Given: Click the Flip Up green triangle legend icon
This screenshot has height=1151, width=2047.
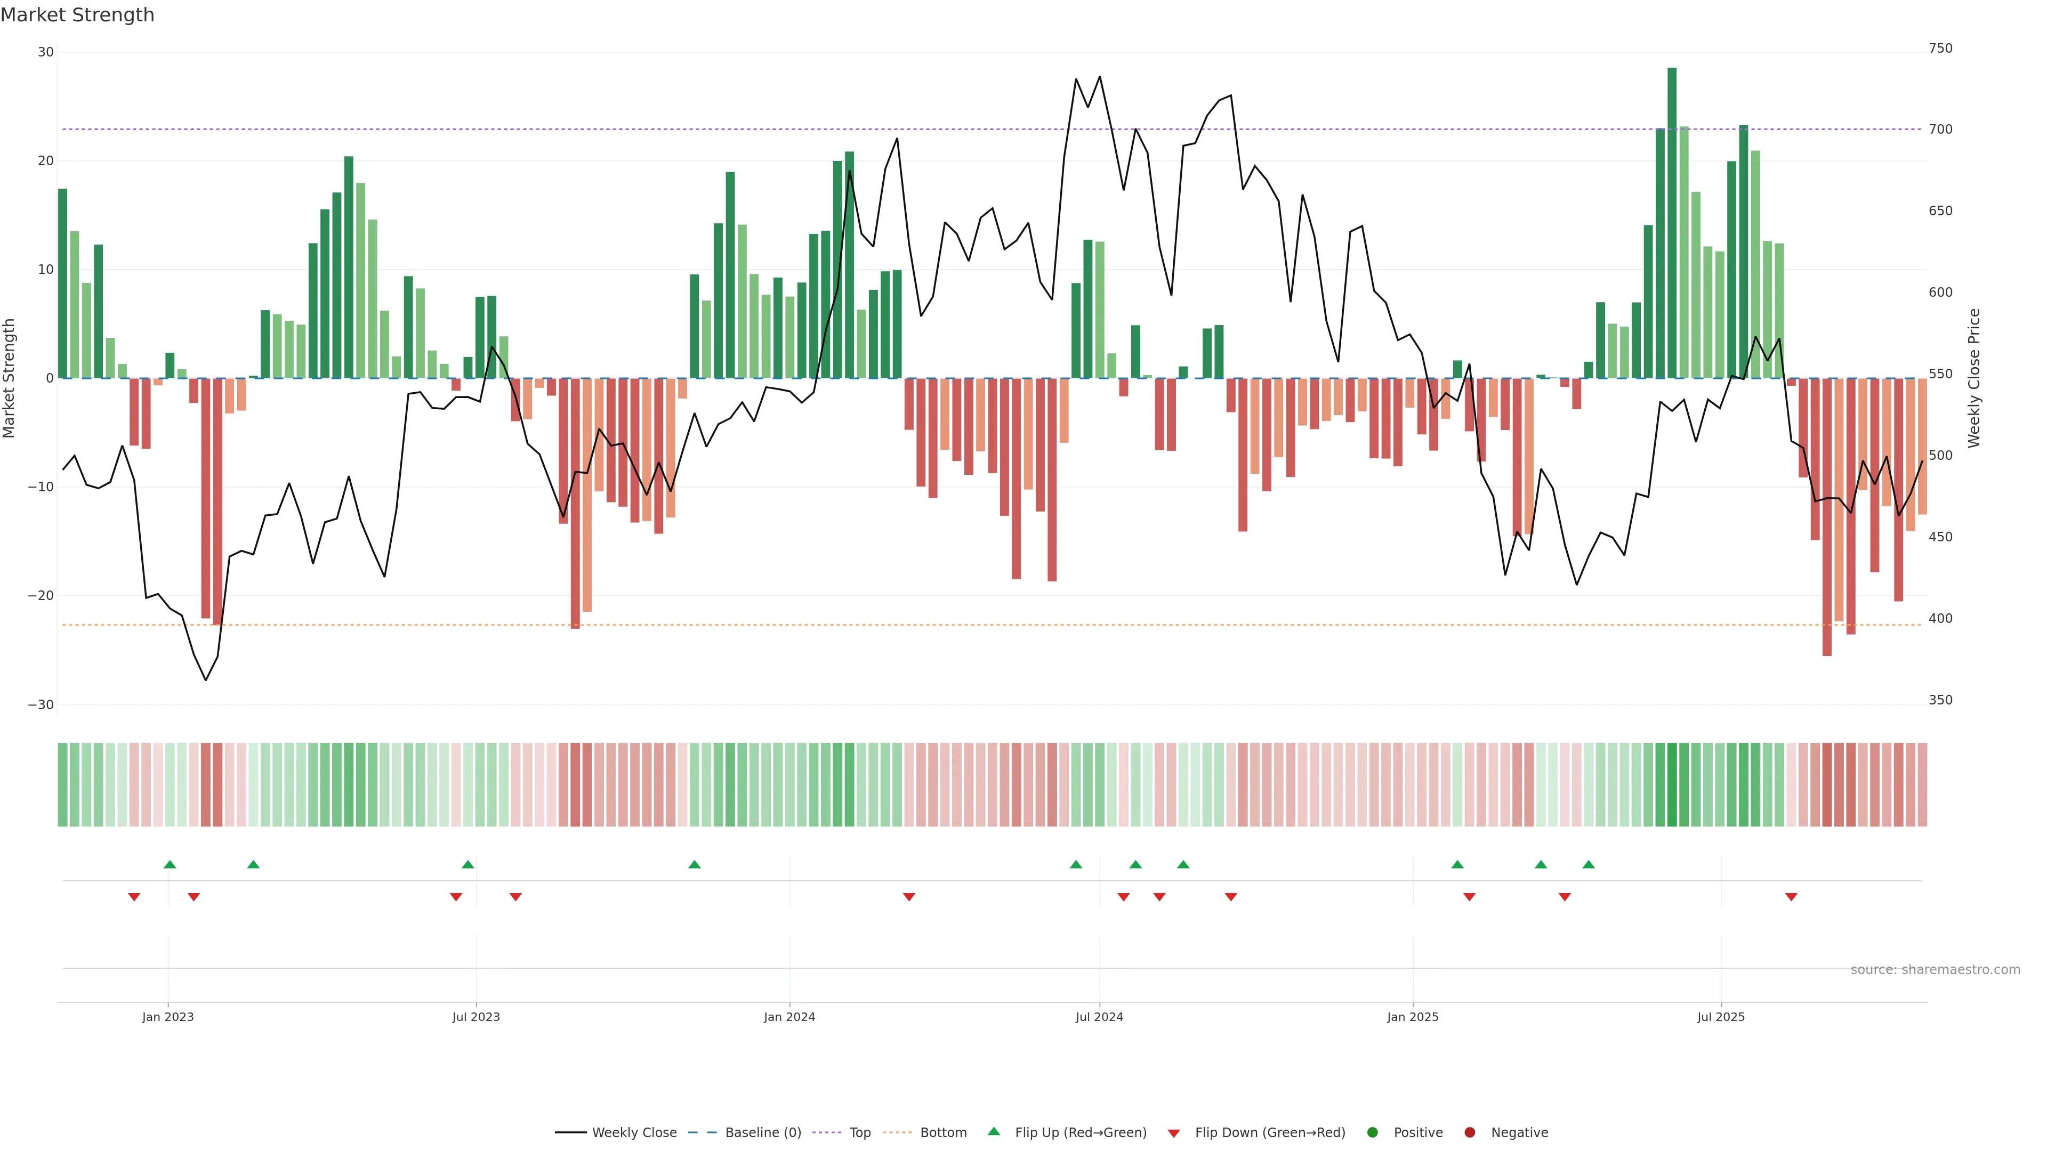Looking at the screenshot, I should point(993,1131).
